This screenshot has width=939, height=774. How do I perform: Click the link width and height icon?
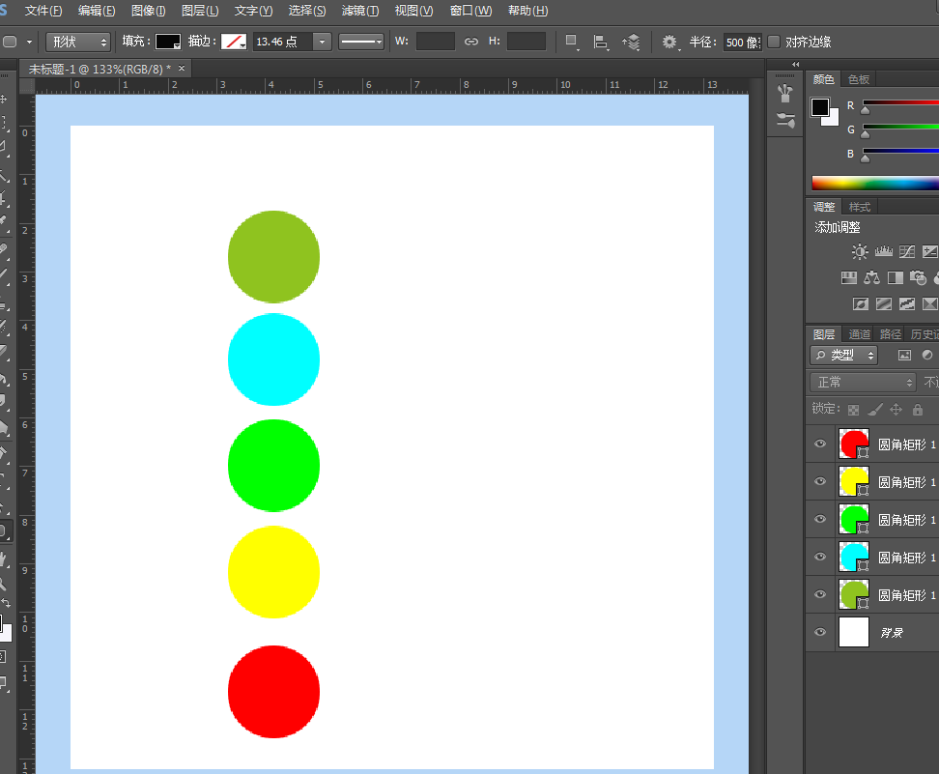pos(471,42)
